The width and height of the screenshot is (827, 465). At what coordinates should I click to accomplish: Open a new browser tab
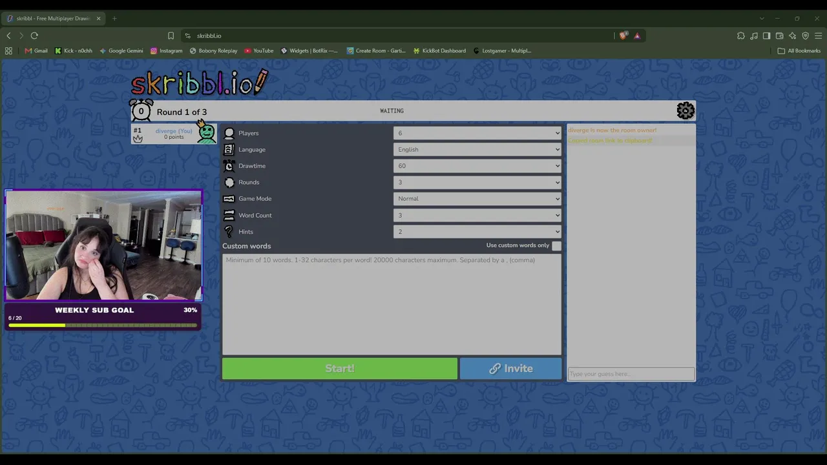pyautogui.click(x=114, y=18)
